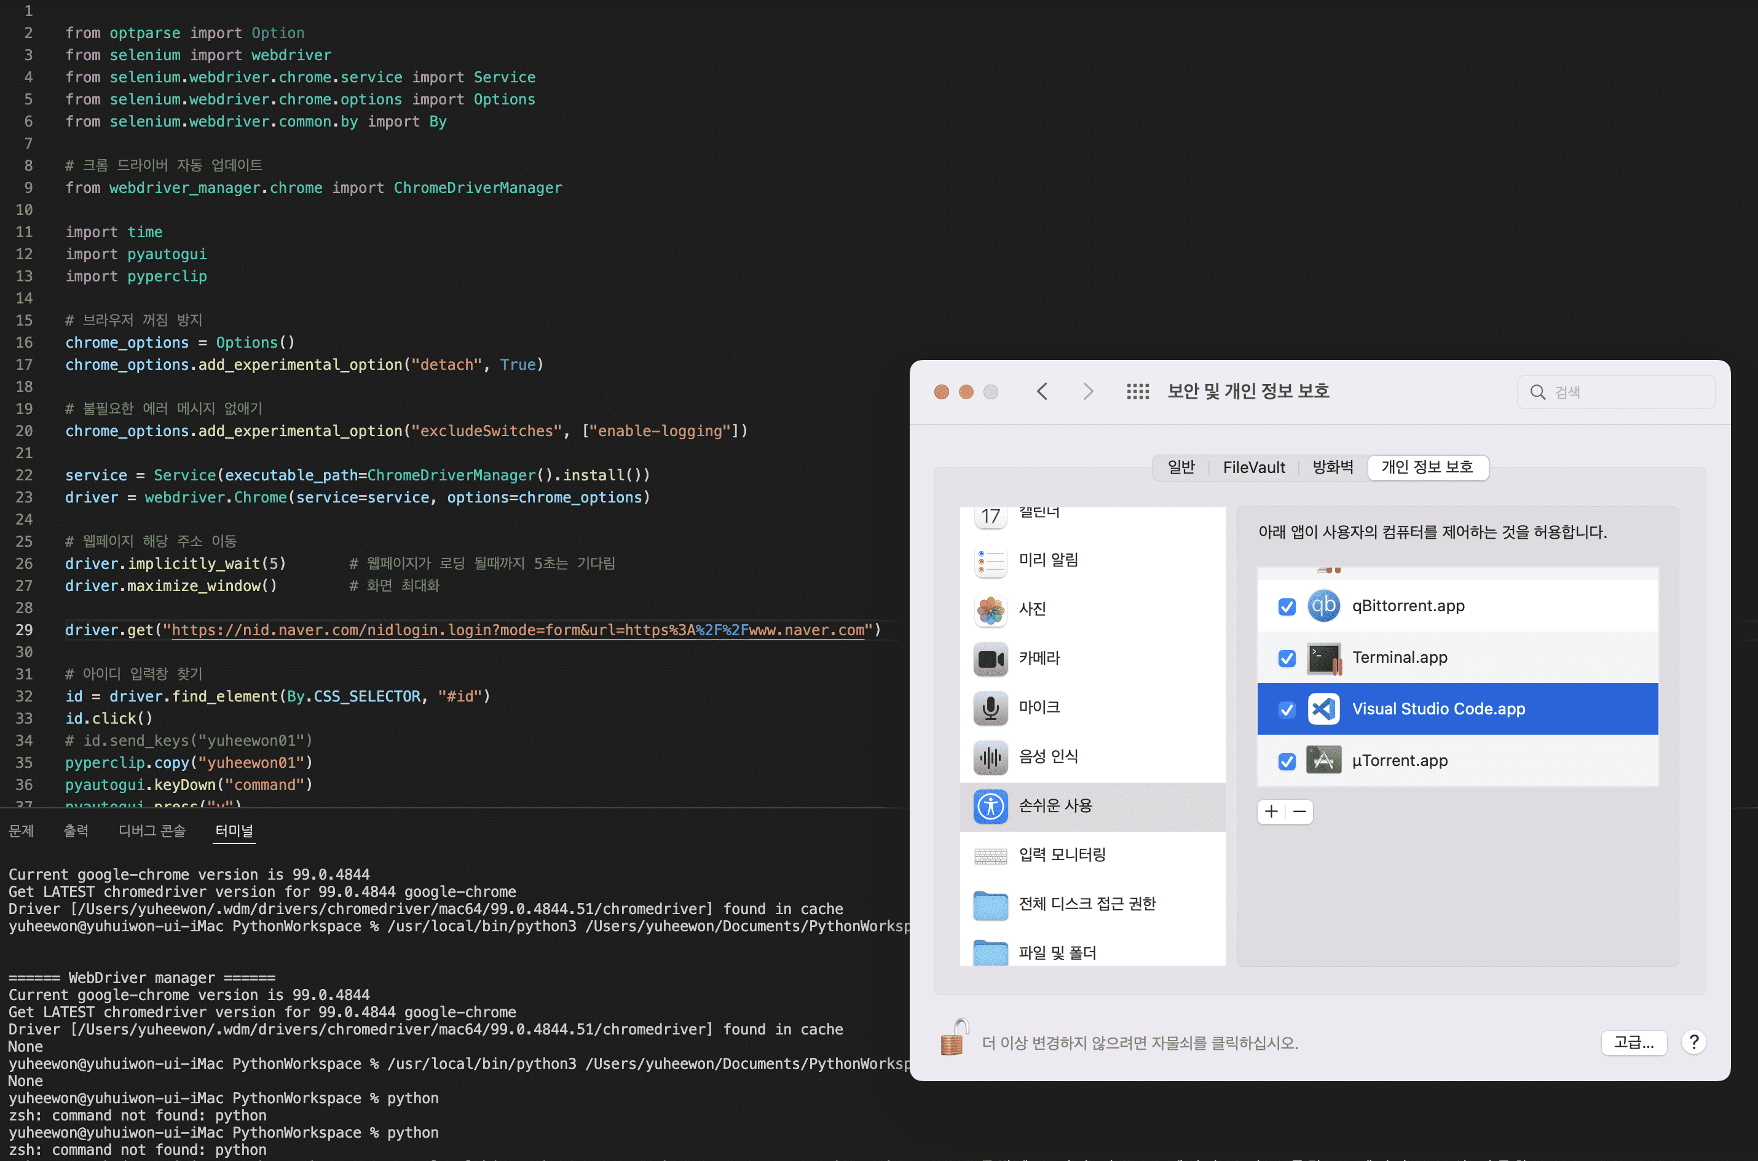Switch to the 방화벽 tab
This screenshot has height=1161, width=1758.
pos(1332,467)
